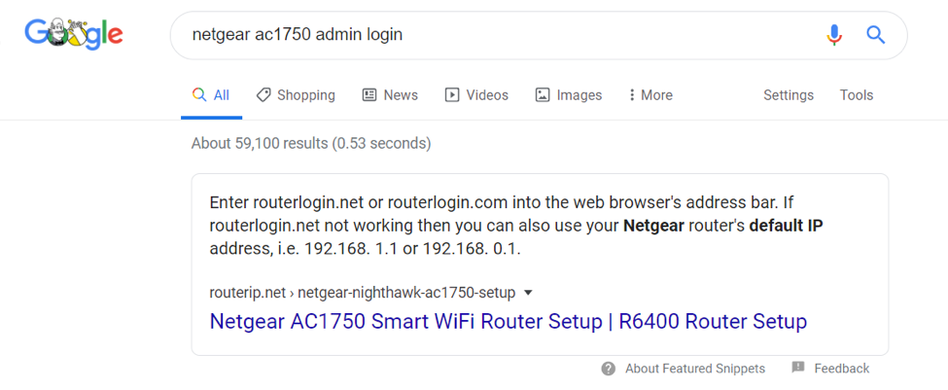Viewport: 948px width, 390px height.
Task: Select the Images results tab
Action: [569, 95]
